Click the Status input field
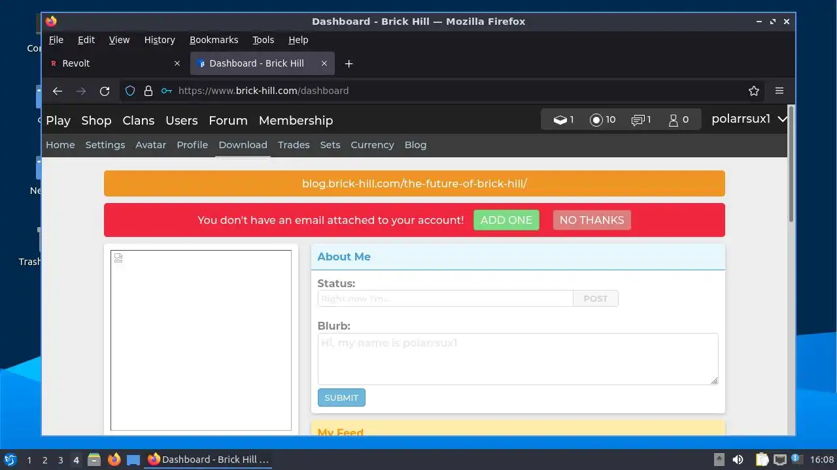Screen dimensions: 837x470 (445, 298)
